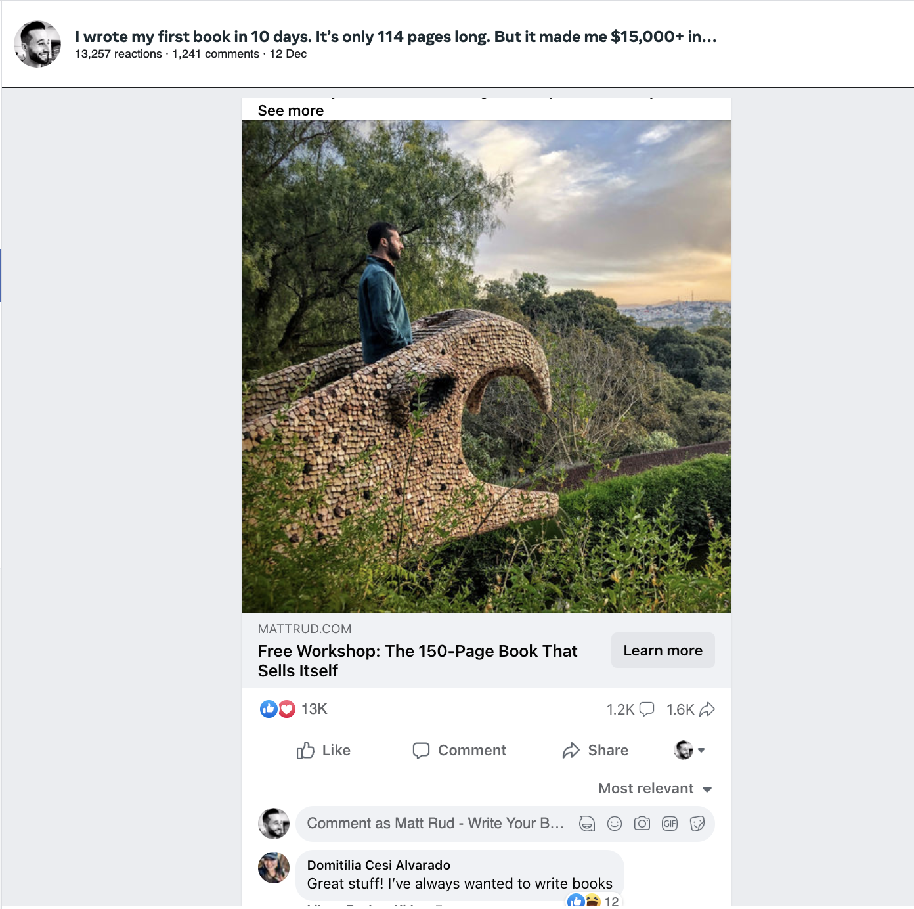Open the Most relevant sorting dropdown
The width and height of the screenshot is (914, 909).
point(655,789)
